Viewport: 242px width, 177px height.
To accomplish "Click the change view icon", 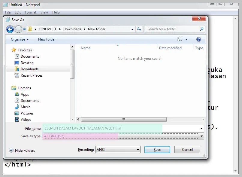I will pos(180,39).
